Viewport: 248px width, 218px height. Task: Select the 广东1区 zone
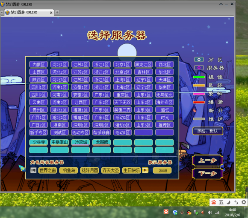point(101,95)
